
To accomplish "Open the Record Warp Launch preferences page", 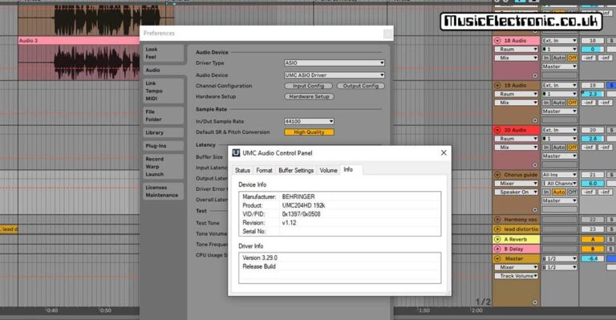I will [163, 167].
